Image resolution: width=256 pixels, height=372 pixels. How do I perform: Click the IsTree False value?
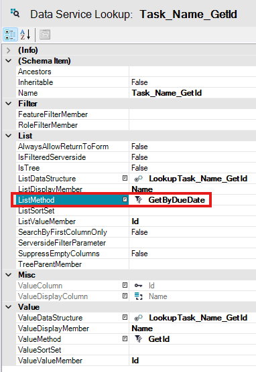pos(139,168)
